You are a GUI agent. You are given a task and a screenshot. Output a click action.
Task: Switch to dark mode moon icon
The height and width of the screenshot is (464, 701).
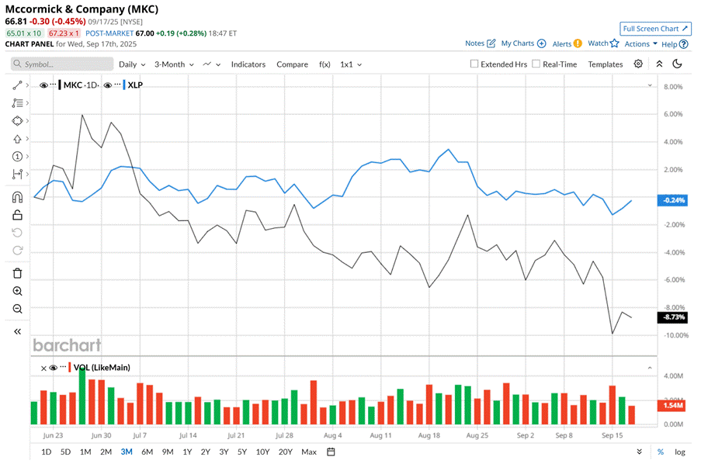coord(677,64)
